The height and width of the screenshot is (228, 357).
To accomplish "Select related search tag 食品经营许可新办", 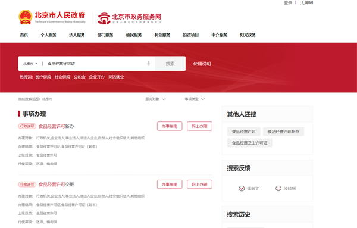I will [283, 132].
